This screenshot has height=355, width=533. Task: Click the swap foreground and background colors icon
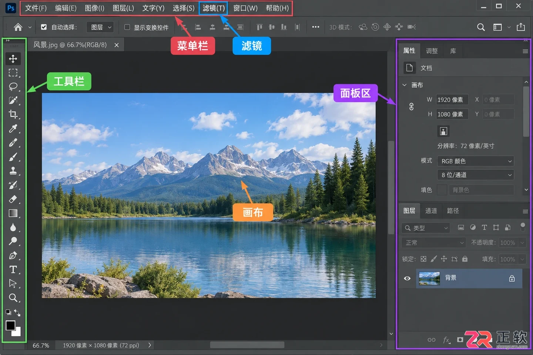coord(17,312)
